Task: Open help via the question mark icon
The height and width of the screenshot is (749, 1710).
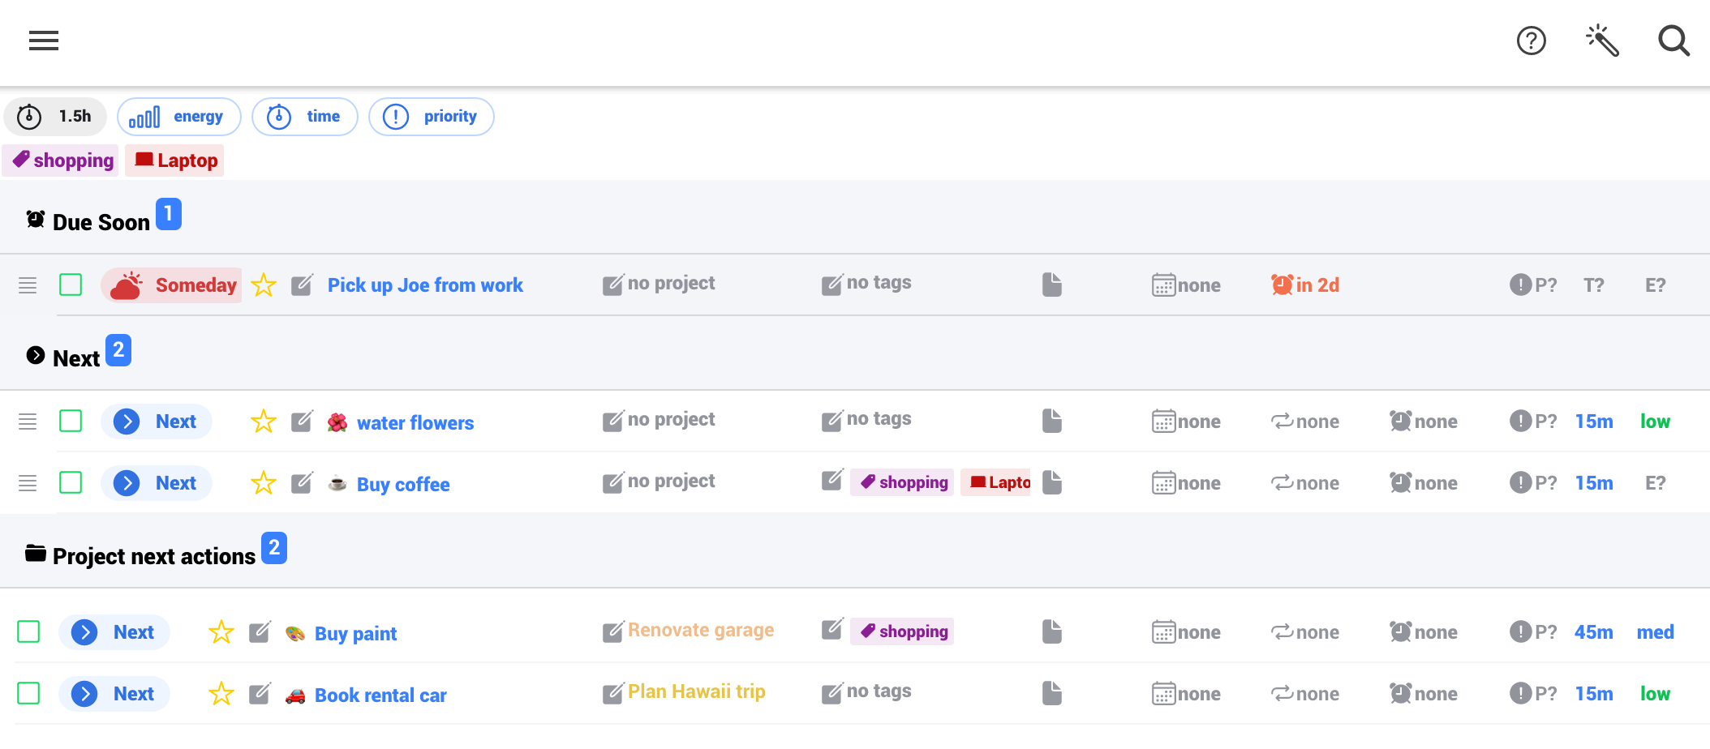Action: pyautogui.click(x=1531, y=41)
